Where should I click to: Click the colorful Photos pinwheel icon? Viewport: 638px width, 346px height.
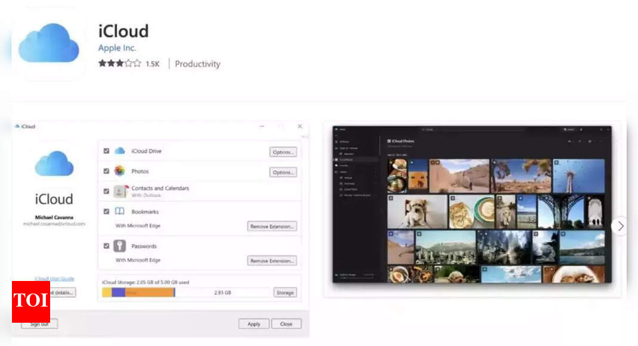pyautogui.click(x=118, y=171)
